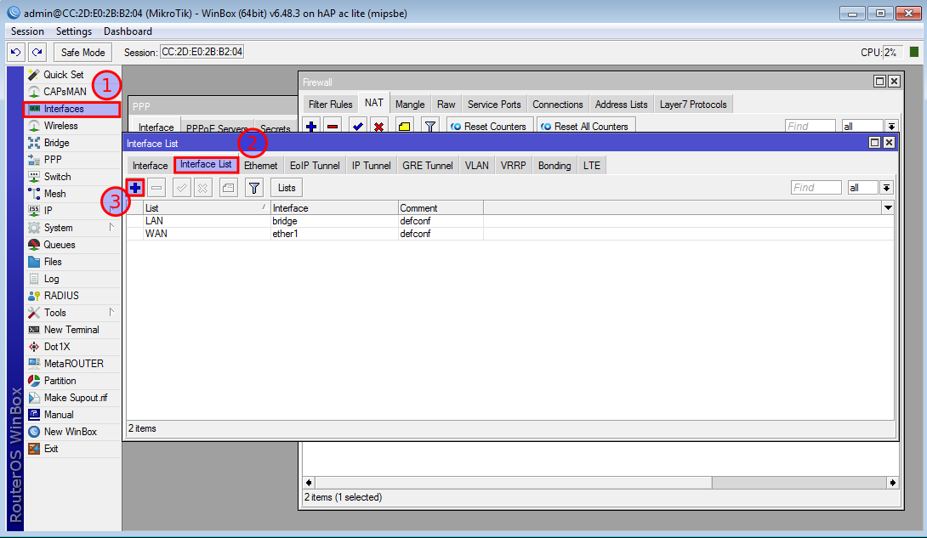Open the Settings menu

point(74,31)
